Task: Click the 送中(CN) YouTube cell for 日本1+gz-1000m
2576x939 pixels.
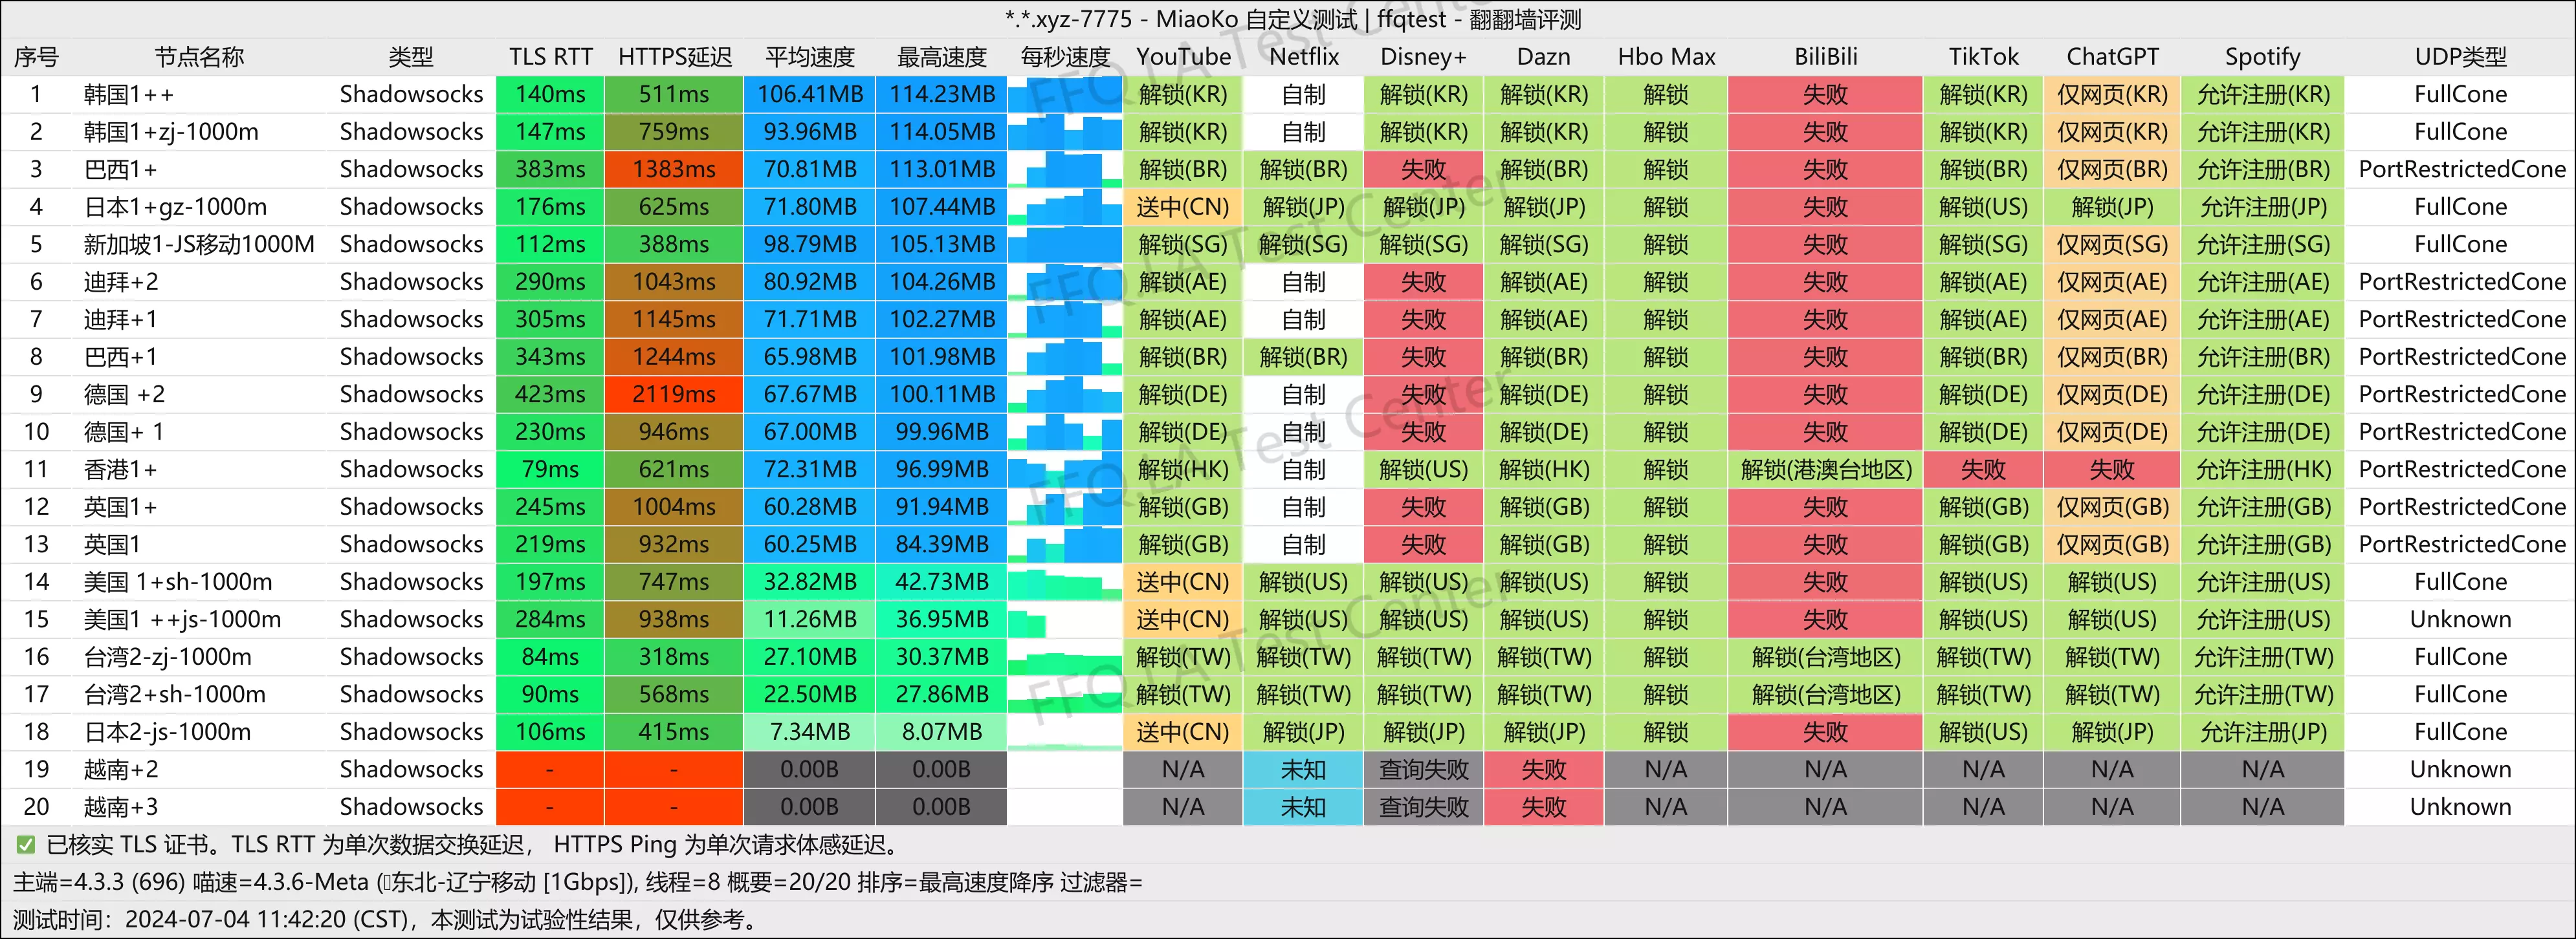Action: (x=1183, y=207)
